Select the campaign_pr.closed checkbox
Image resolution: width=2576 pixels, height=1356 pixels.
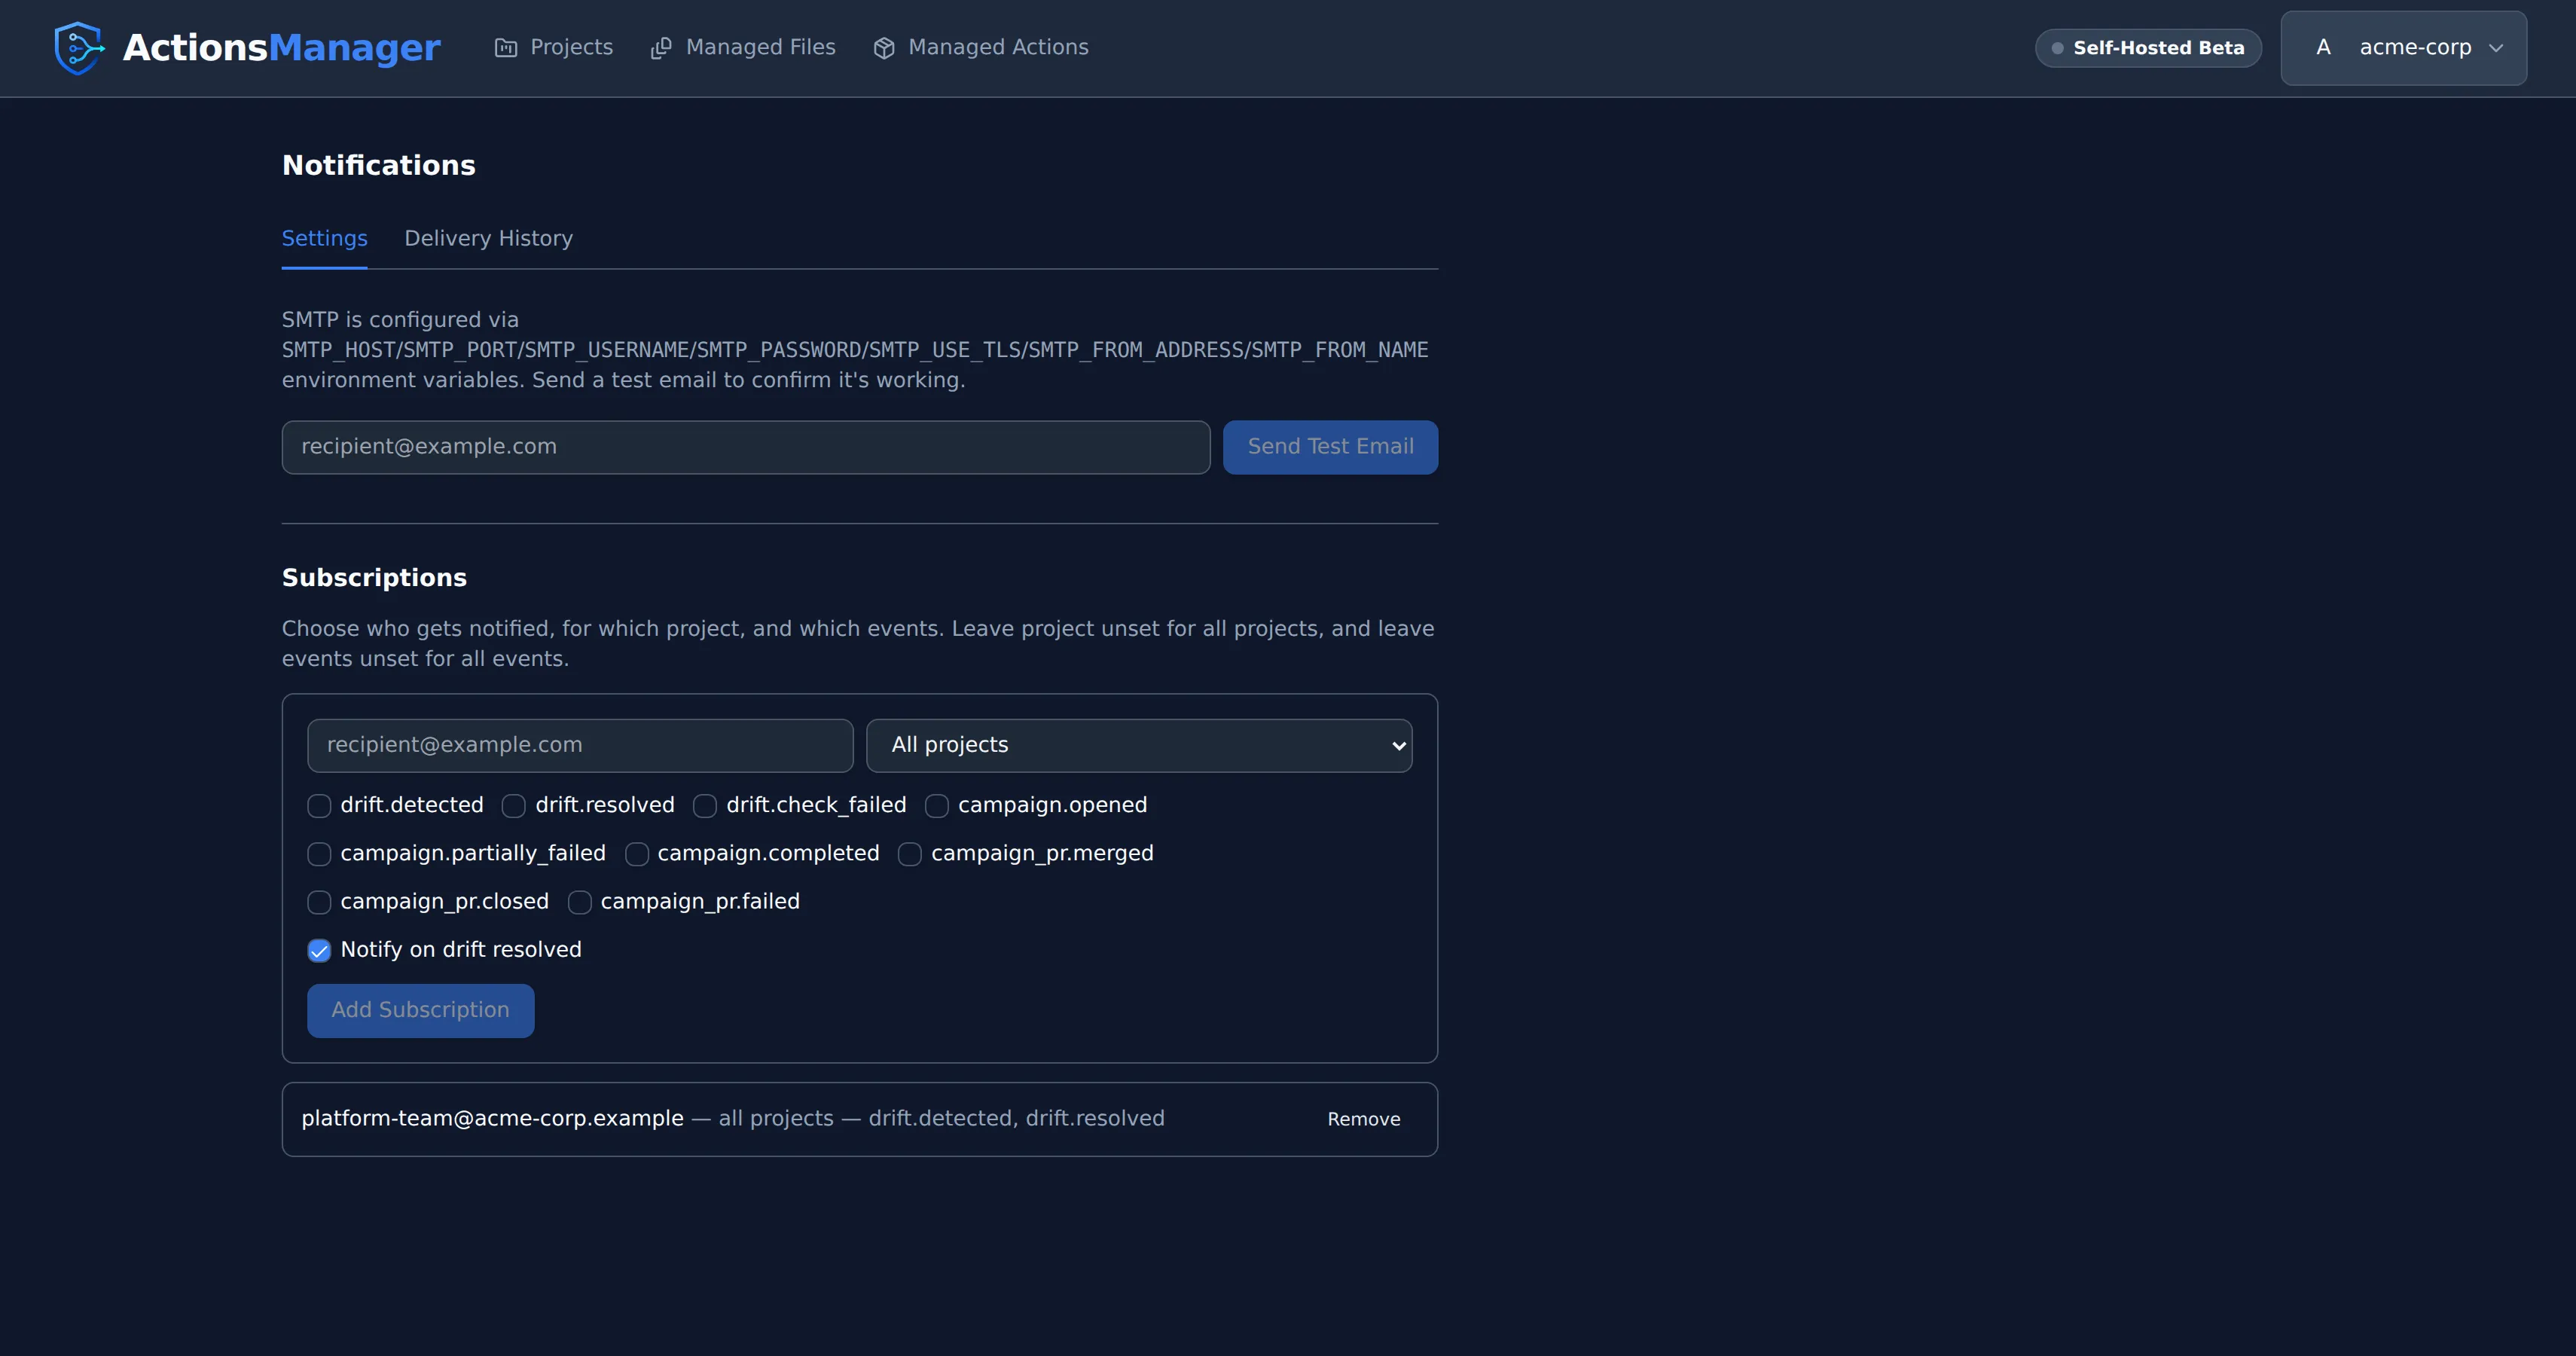[319, 902]
